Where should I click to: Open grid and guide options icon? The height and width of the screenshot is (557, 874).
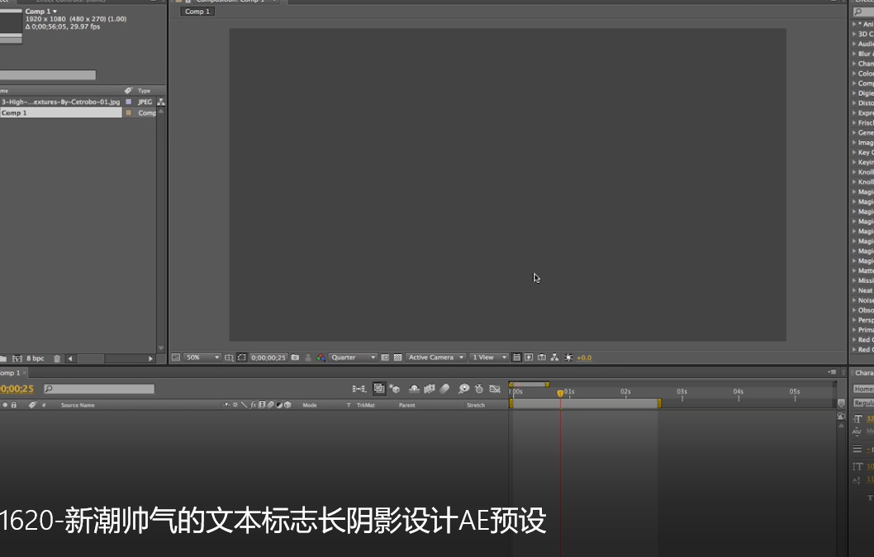tap(229, 357)
